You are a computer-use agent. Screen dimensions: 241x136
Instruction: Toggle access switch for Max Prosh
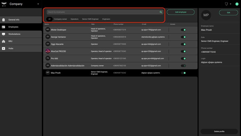pyautogui.click(x=183, y=73)
